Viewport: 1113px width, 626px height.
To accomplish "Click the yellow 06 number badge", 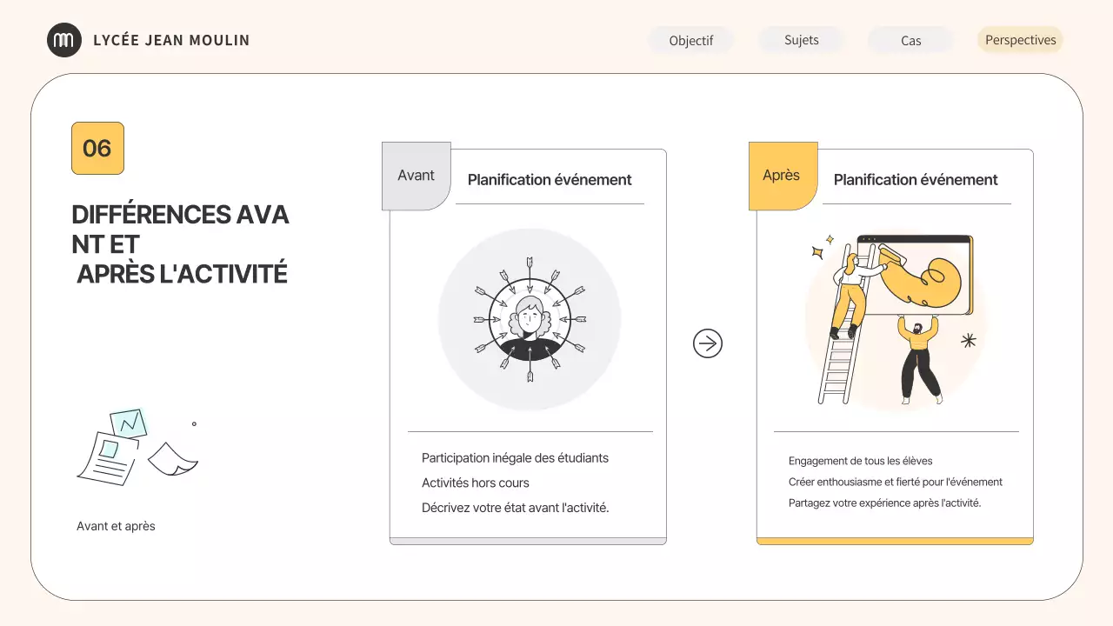I will pos(97,148).
